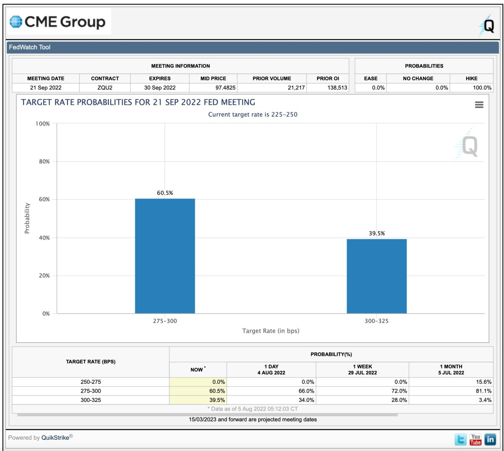
Task: Click the 60.5% bar data label
Action: pos(165,193)
